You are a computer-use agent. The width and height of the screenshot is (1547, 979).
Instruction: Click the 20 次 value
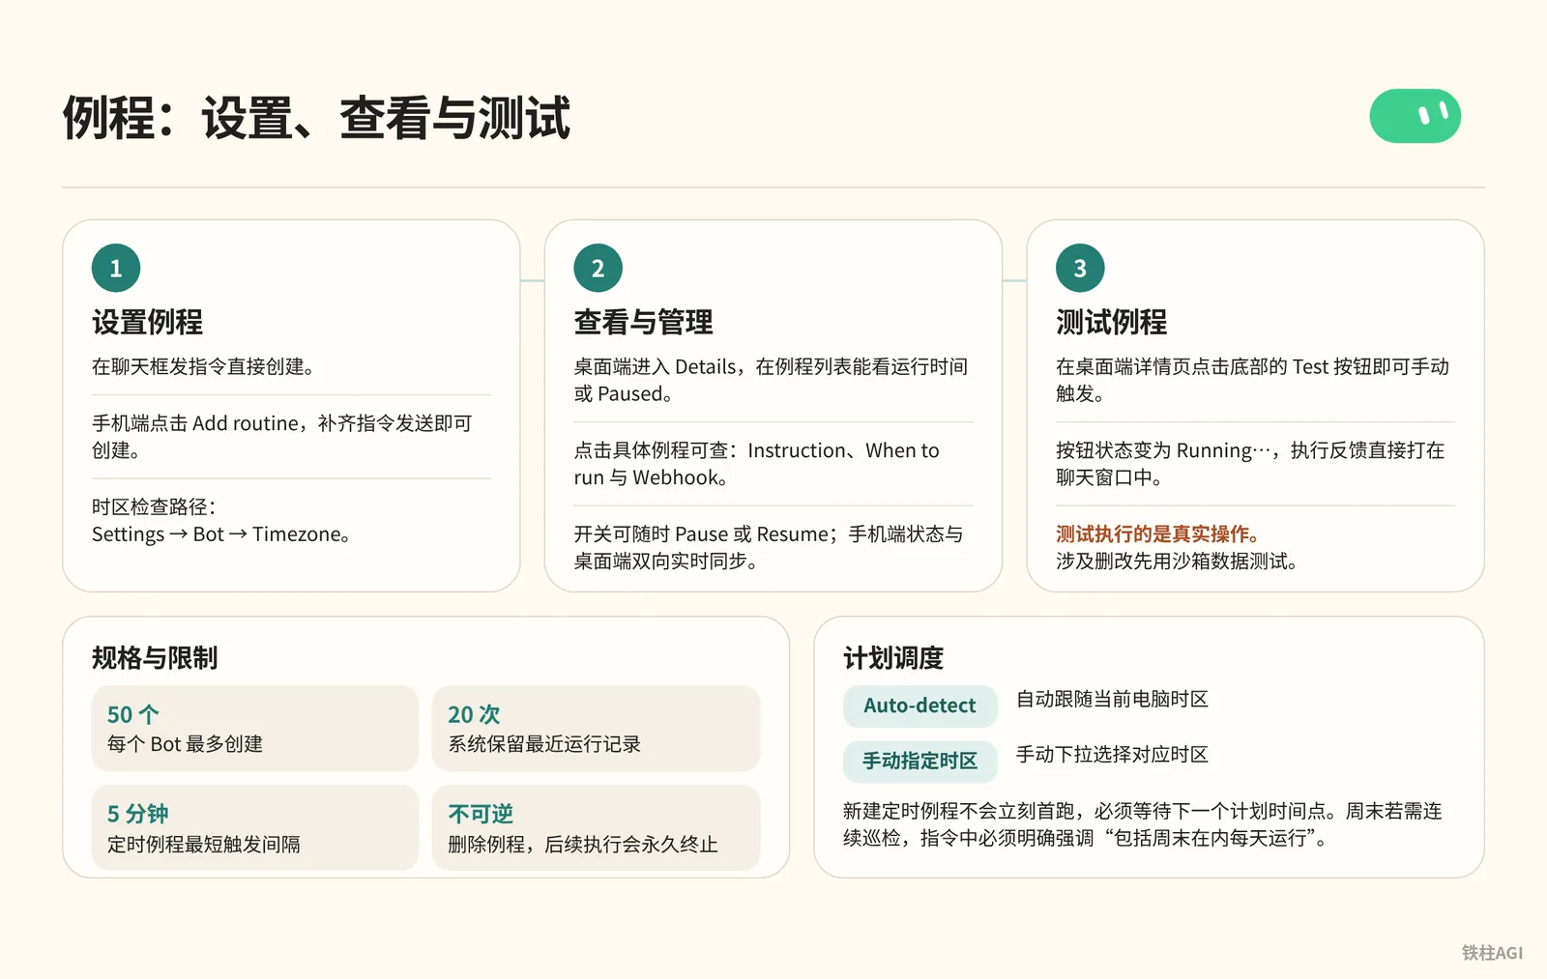pos(474,714)
